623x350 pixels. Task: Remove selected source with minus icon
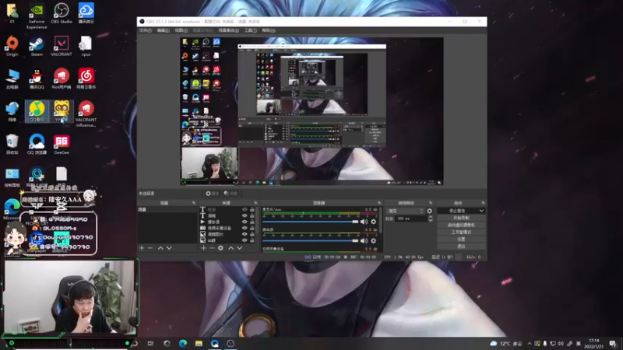click(x=212, y=248)
